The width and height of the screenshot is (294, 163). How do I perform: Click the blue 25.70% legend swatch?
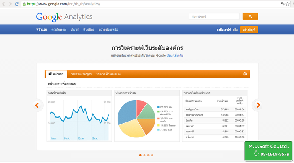[158, 107]
